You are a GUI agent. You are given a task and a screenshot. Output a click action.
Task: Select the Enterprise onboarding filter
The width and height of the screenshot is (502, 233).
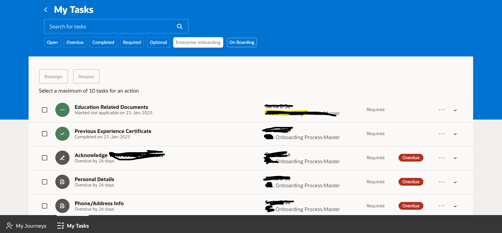[x=198, y=42]
